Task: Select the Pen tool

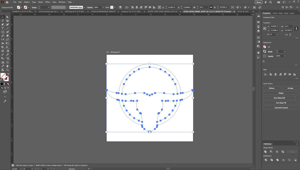Action: point(2,24)
